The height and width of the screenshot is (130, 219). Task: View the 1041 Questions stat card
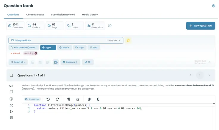click(x=15, y=26)
